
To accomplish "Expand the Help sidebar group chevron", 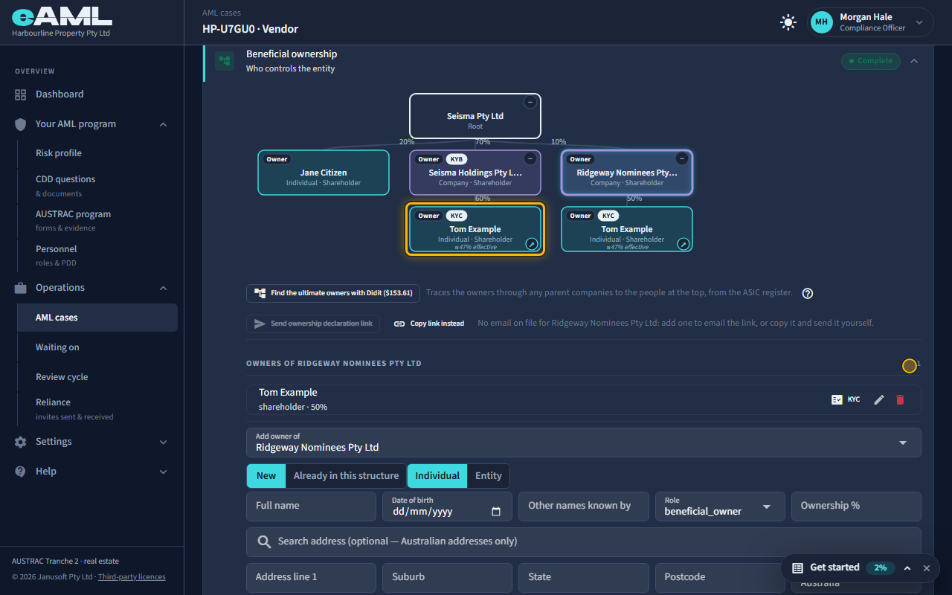I will click(164, 472).
